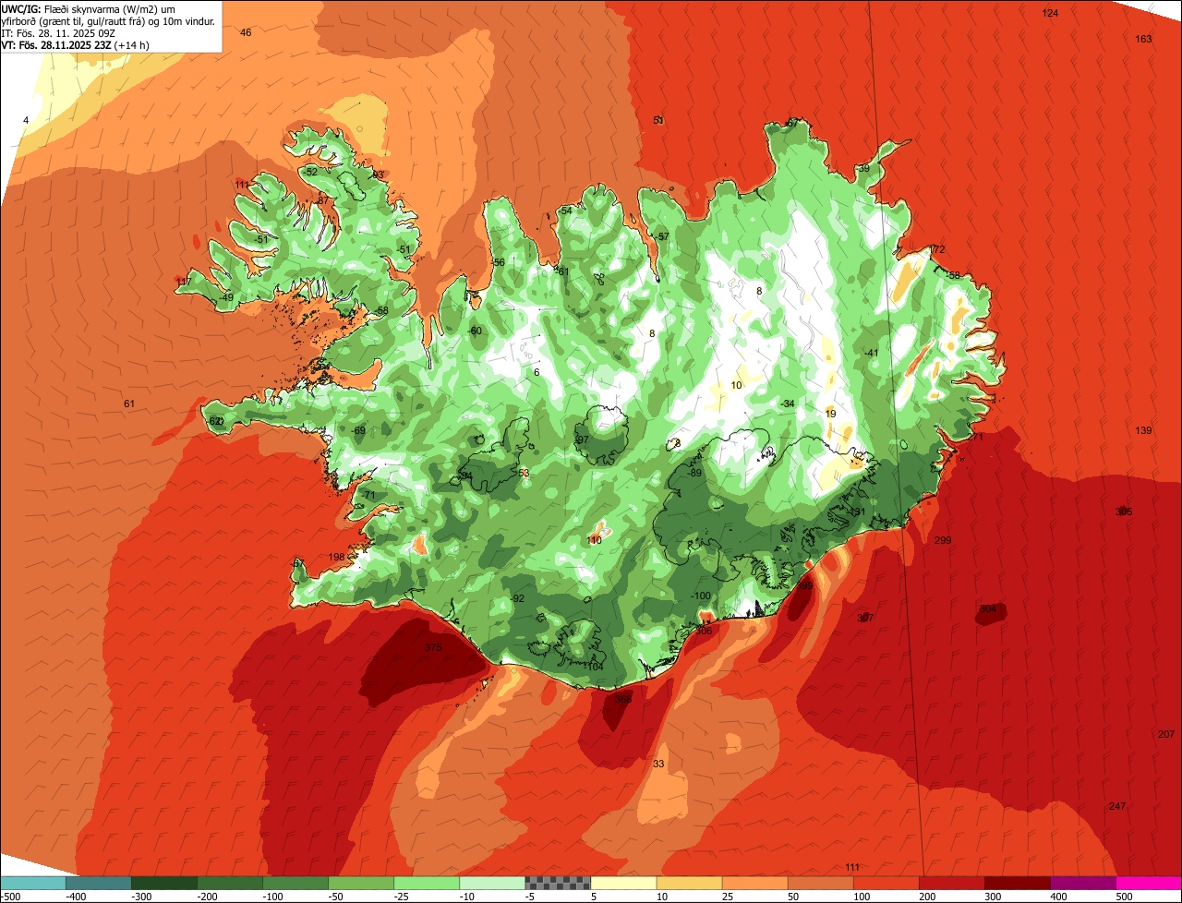Select the light green legend swatch between -25 and -10
The height and width of the screenshot is (903, 1182).
pos(427,883)
